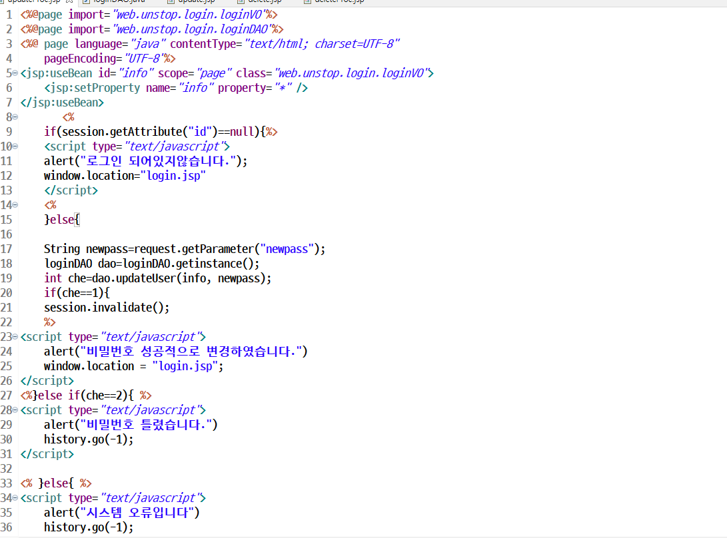Click the </script> tag on line 26
The height and width of the screenshot is (538, 727).
click(x=47, y=381)
